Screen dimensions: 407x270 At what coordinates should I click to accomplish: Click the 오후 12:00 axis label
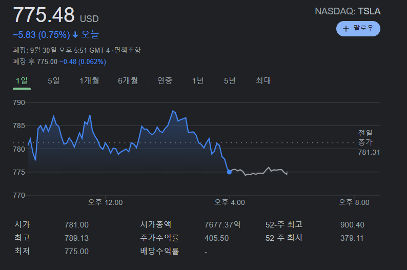(x=105, y=202)
